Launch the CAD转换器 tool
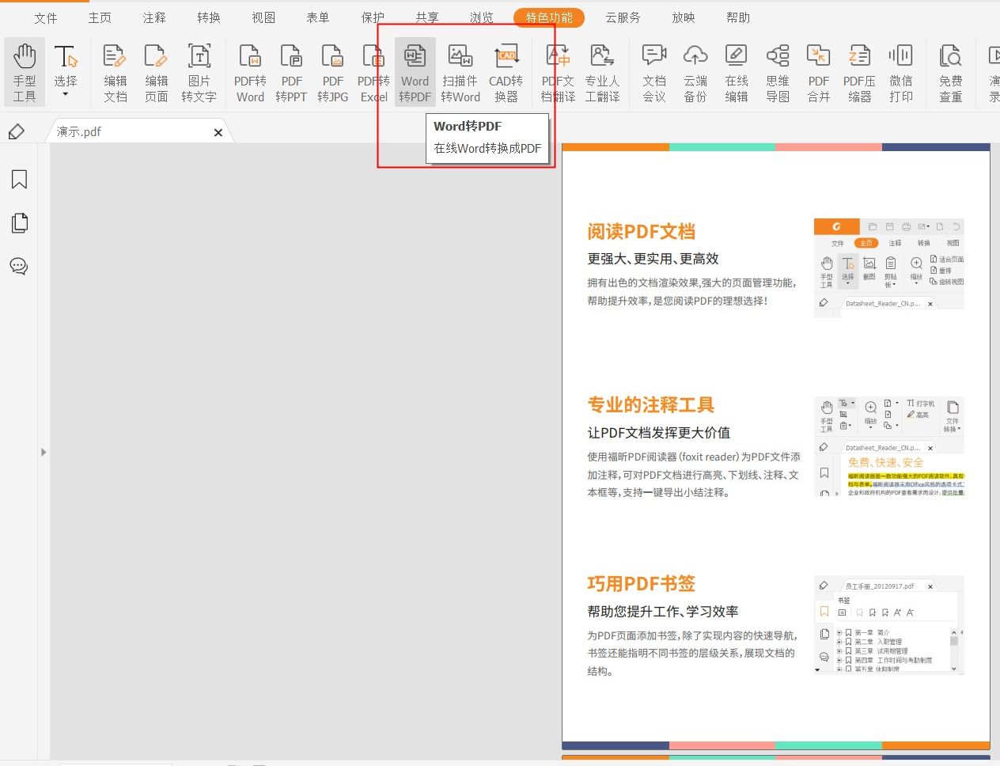Screen dimensions: 1000x766 click(506, 71)
